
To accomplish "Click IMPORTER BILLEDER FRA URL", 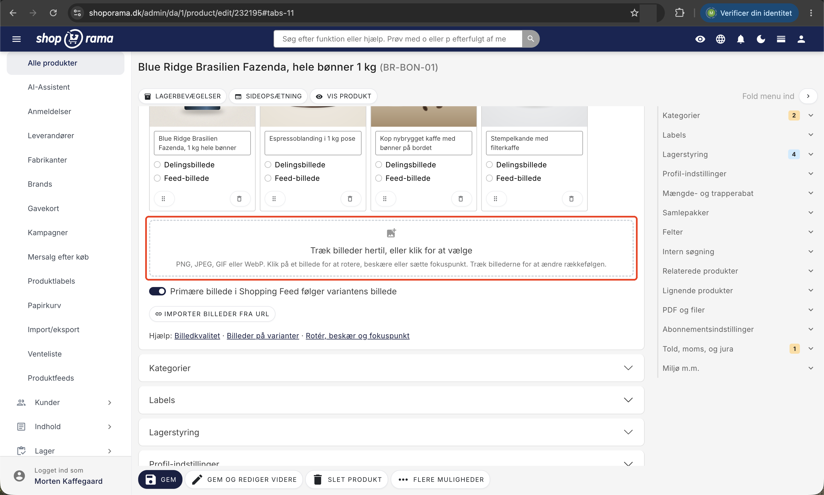I will pyautogui.click(x=212, y=314).
